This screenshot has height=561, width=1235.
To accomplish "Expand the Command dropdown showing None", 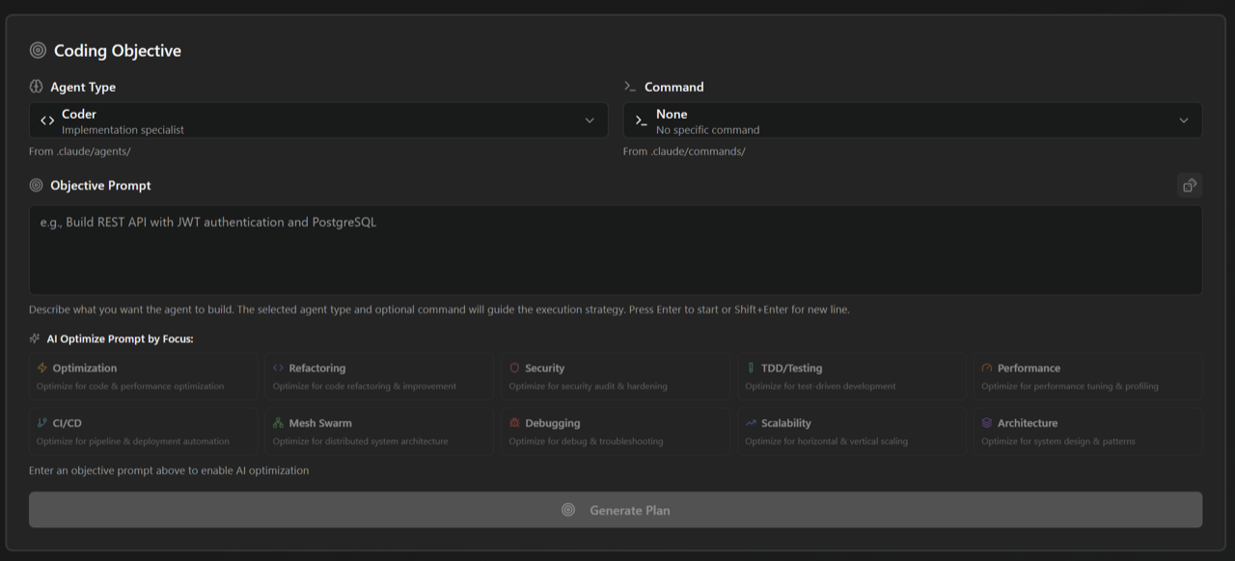I will 913,120.
